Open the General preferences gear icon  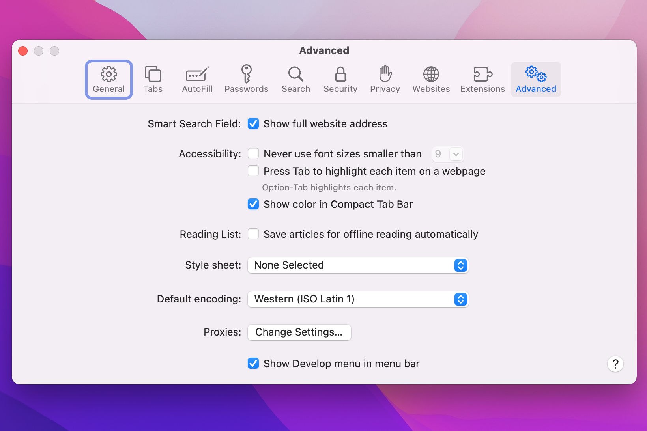point(109,80)
